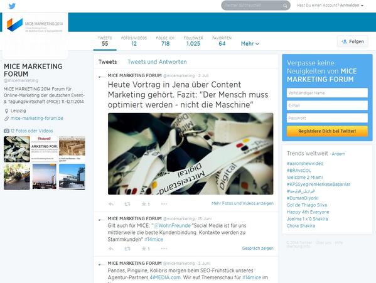Open 12 Fotos oder Videos link
This screenshot has height=283, width=376.
pyautogui.click(x=31, y=131)
